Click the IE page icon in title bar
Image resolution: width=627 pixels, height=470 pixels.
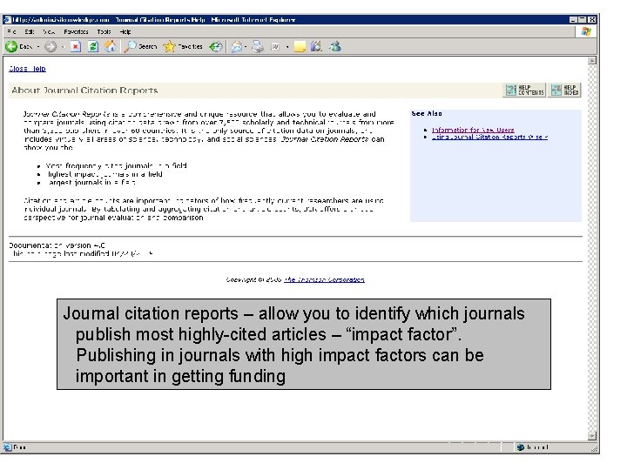point(7,19)
